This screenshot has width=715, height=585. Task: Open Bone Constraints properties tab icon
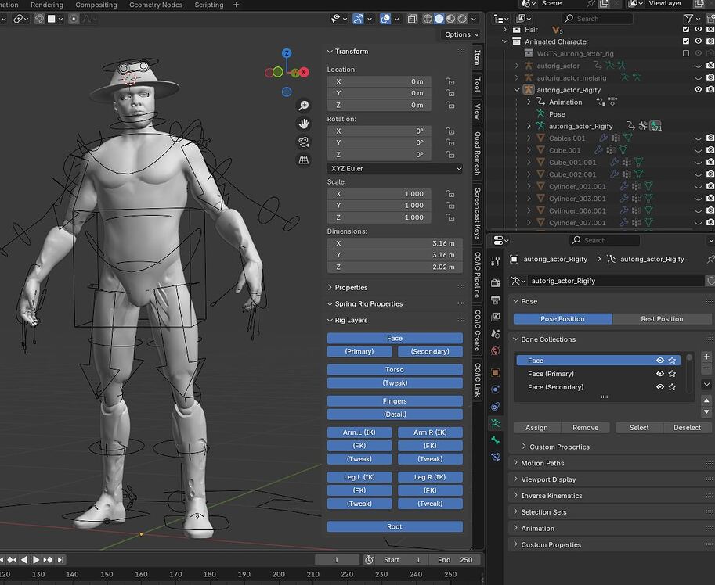click(x=496, y=457)
